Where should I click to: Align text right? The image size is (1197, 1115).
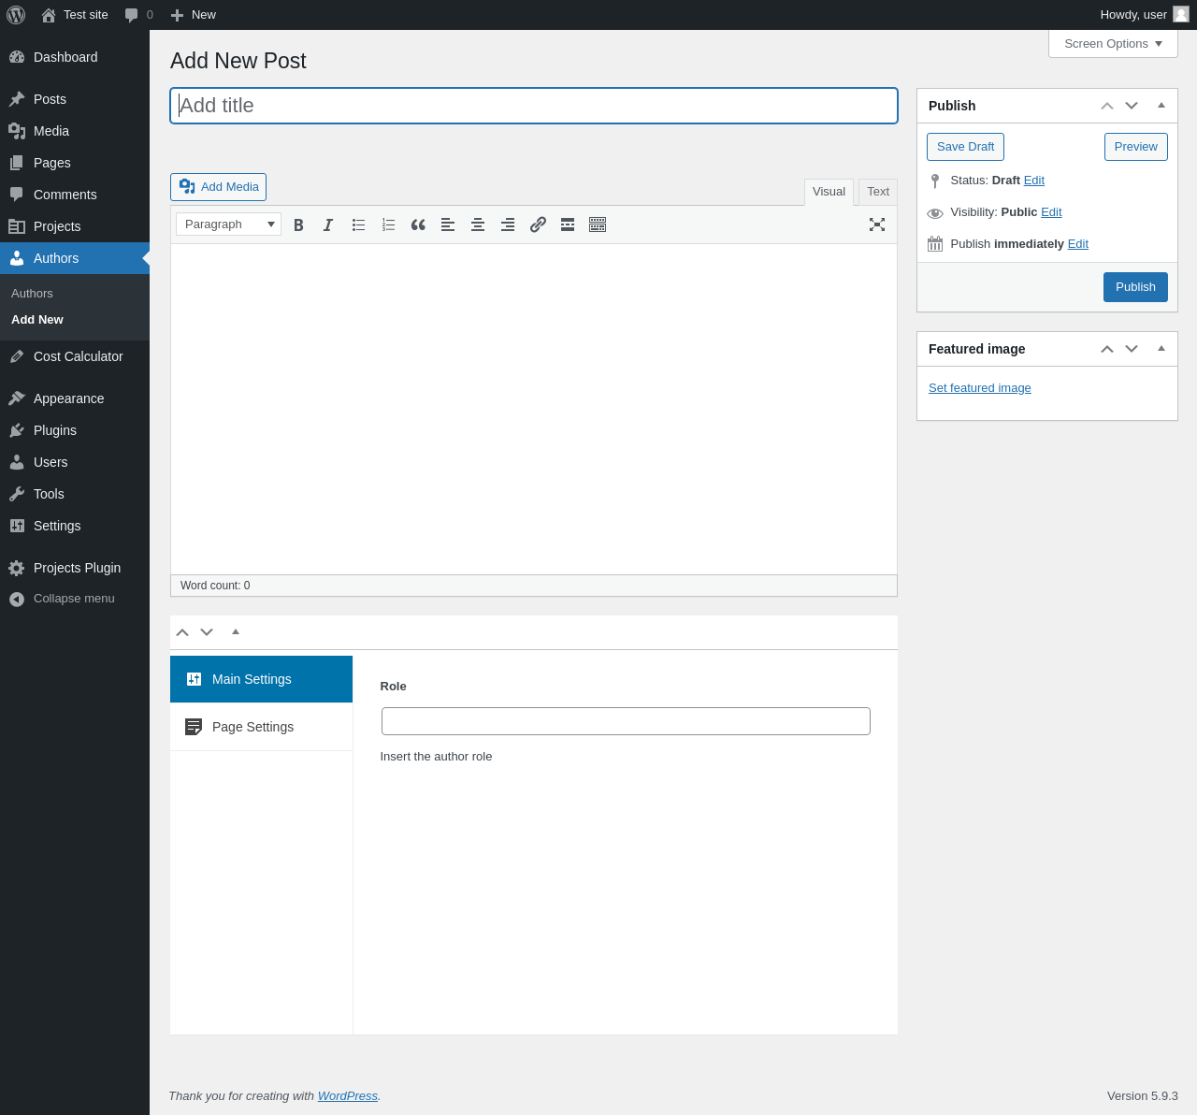click(x=508, y=224)
